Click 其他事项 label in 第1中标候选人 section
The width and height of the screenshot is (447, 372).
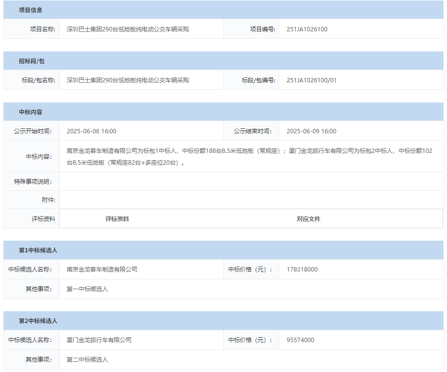[39, 289]
